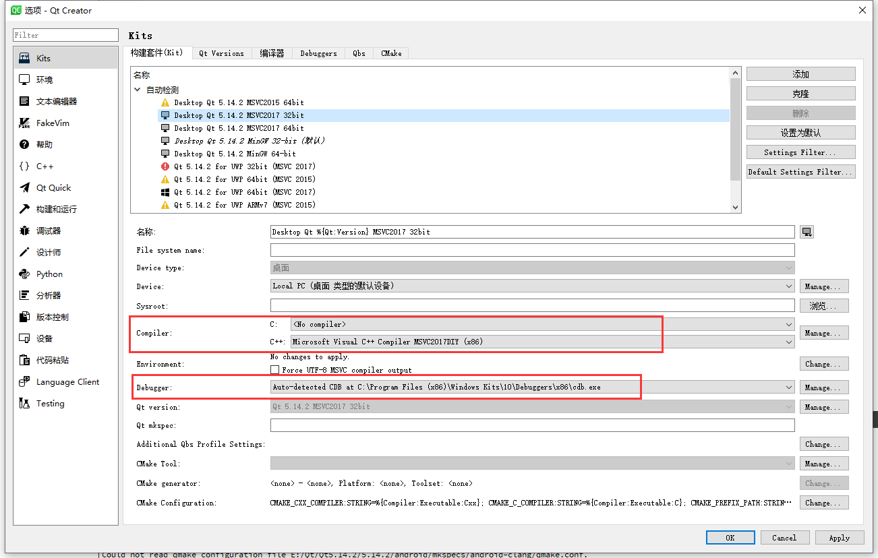
Task: Open the 分析器 category icon
Action: click(24, 295)
